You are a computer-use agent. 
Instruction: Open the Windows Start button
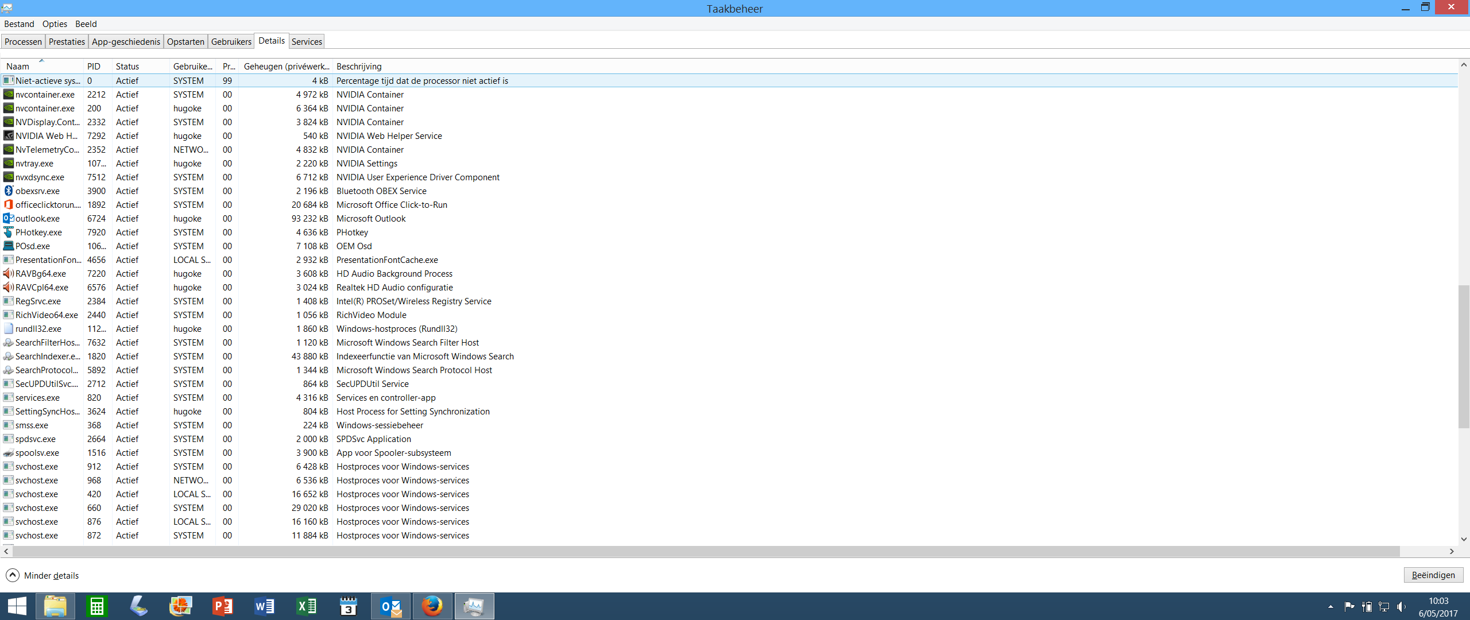(x=17, y=606)
